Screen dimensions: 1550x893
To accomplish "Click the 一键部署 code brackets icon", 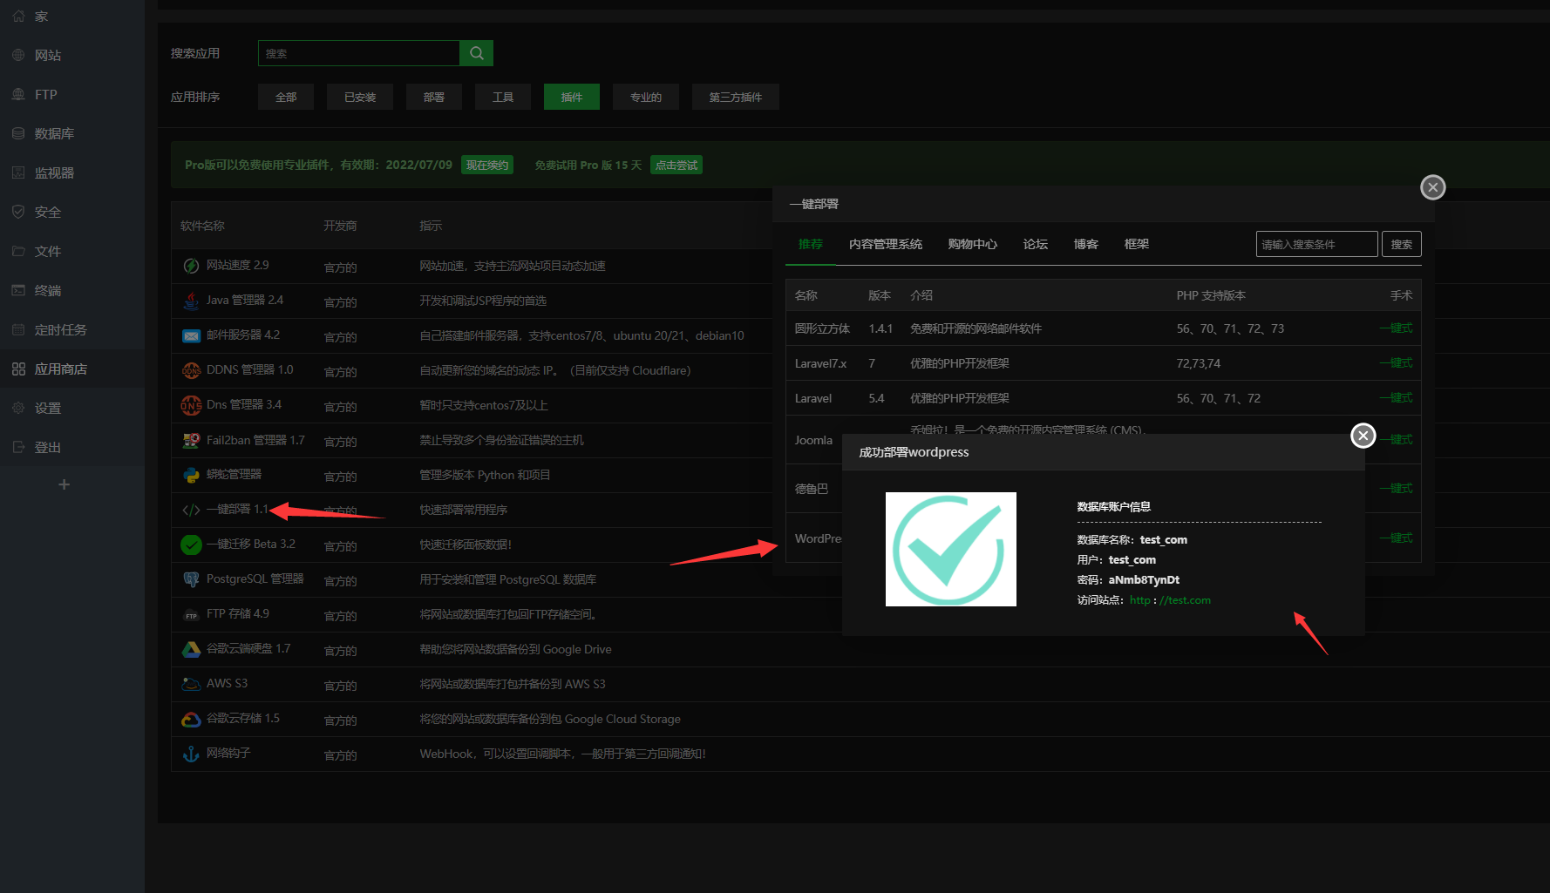I will pyautogui.click(x=191, y=510).
